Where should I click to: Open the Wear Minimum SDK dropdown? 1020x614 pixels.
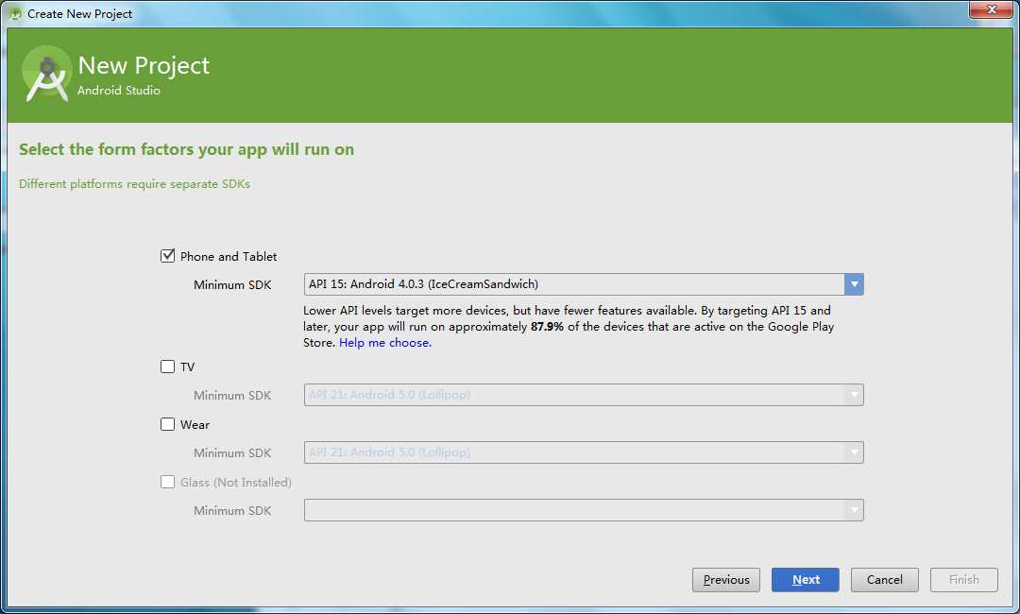[x=584, y=452]
